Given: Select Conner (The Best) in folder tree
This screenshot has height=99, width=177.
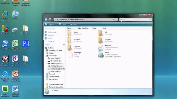Looking at the screenshot, I should tap(54, 51).
